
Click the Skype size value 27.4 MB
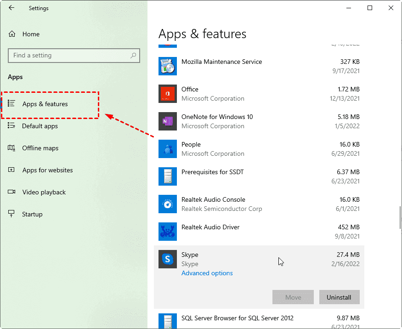pyautogui.click(x=348, y=255)
